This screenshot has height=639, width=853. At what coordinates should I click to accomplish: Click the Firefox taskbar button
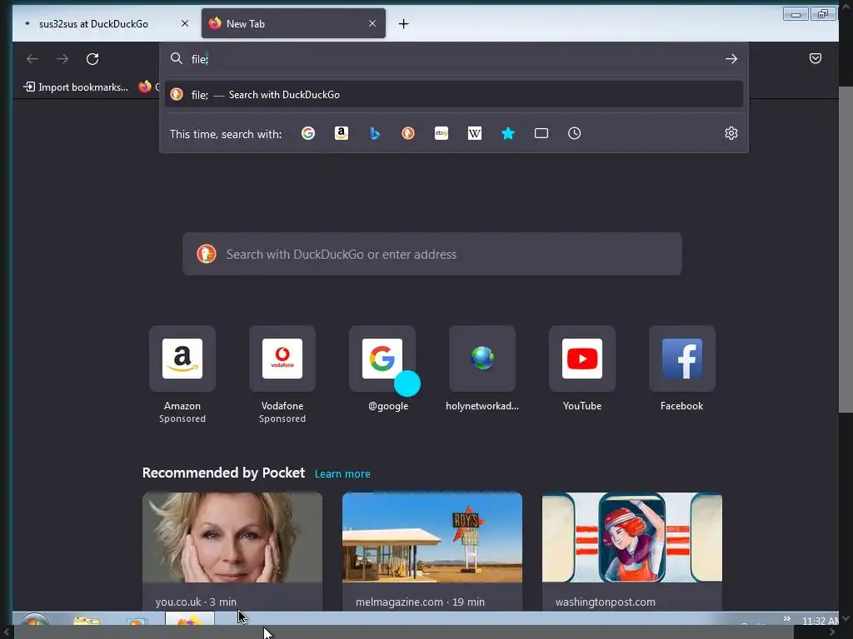coord(189,619)
